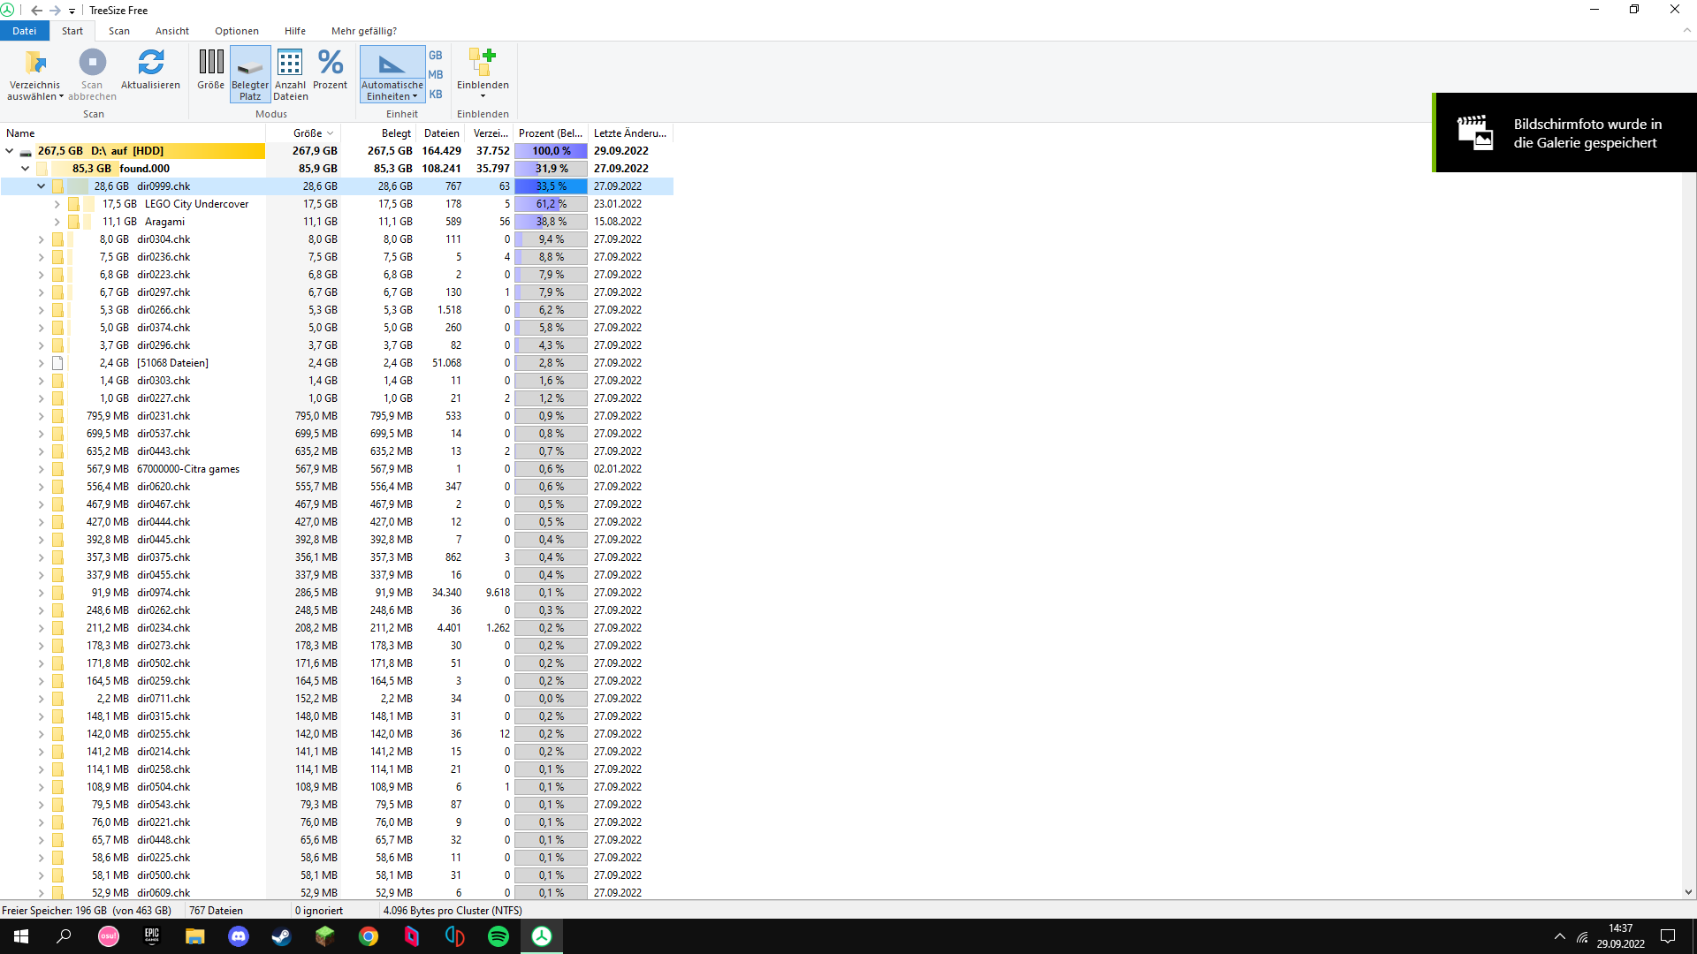
Task: Activate the Anzahl Dateien view
Action: click(290, 73)
